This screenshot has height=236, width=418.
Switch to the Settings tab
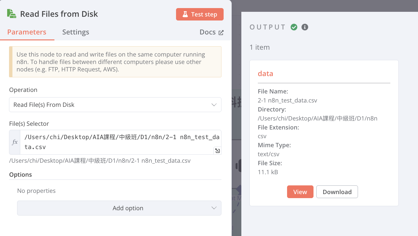(76, 32)
